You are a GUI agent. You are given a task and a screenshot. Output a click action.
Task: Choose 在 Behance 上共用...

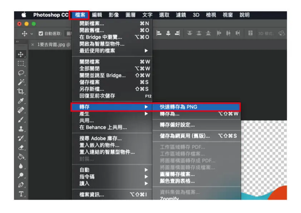(112, 127)
